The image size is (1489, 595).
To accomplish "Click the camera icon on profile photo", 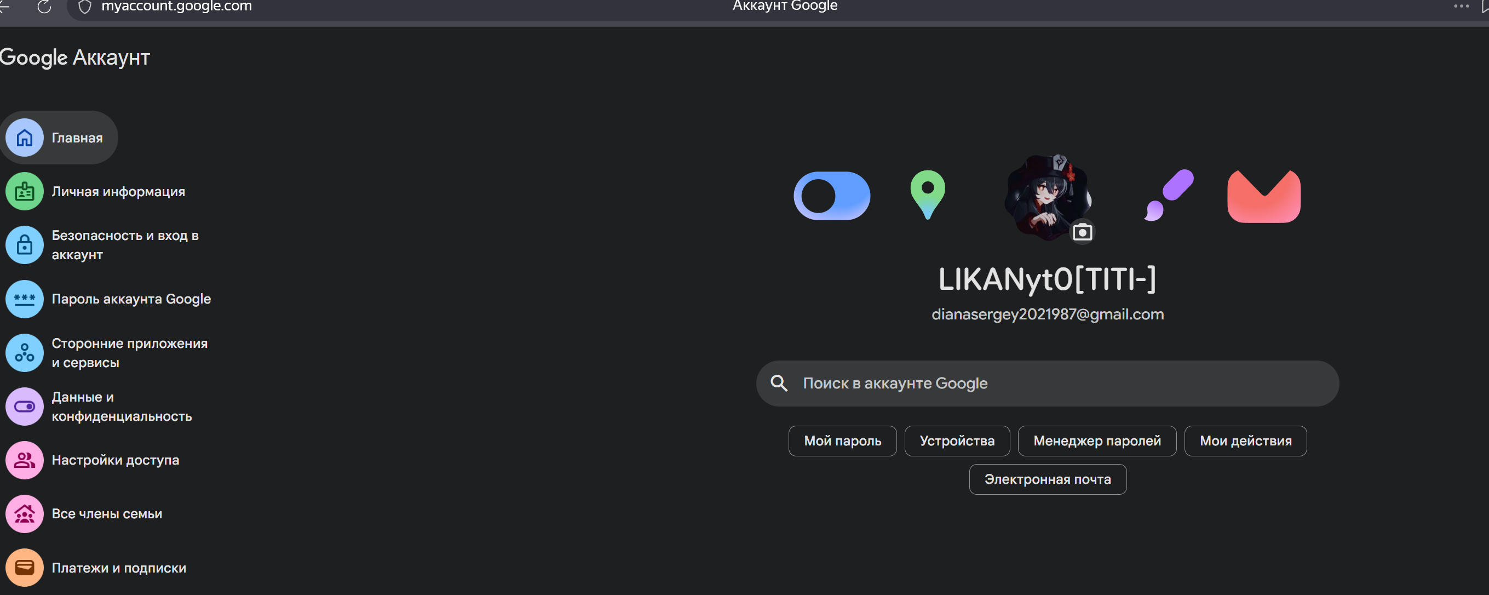I will pyautogui.click(x=1082, y=232).
